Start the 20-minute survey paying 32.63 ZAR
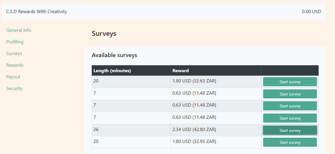Image resolution: width=335 pixels, height=154 pixels. [x=290, y=82]
